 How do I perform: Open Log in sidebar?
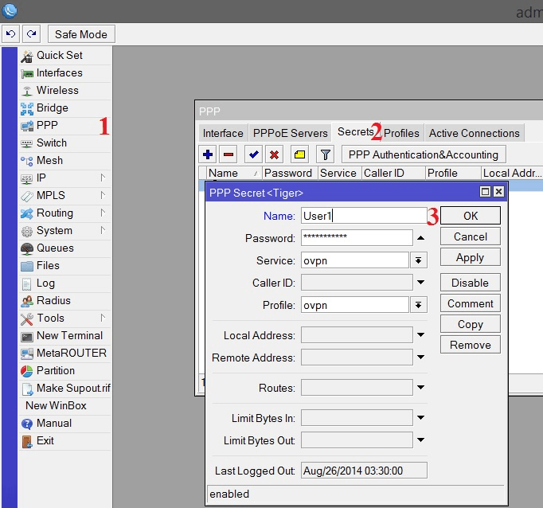coord(65,283)
